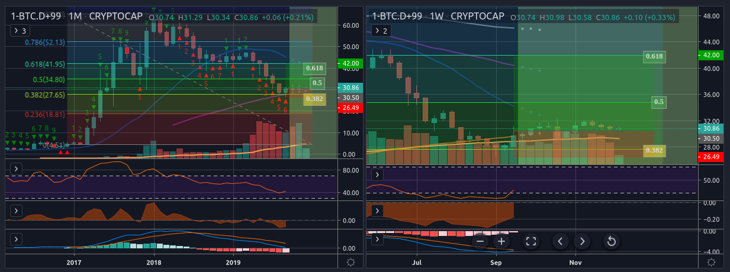Click the Nov label on weekly time axis
Image resolution: width=730 pixels, height=272 pixels.
575,262
